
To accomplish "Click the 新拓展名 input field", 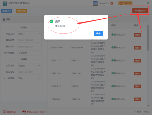I will [x=29, y=72].
